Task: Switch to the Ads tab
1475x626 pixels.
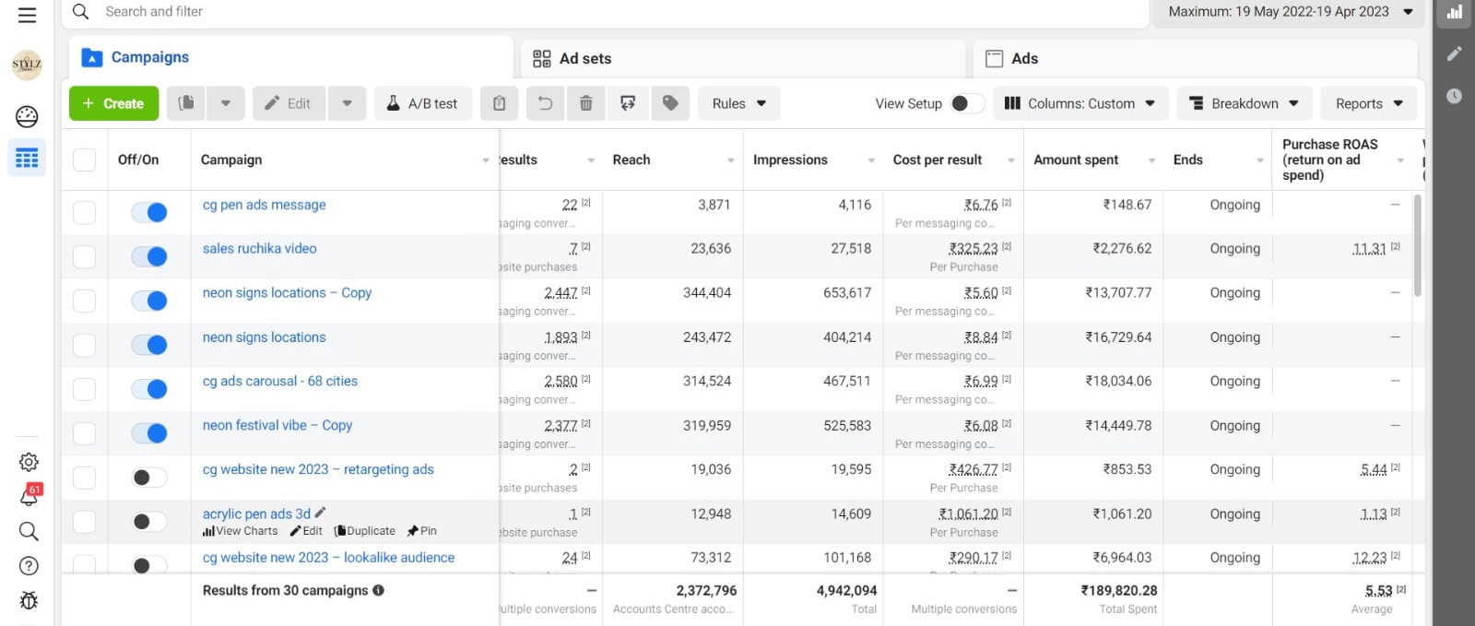Action: pos(1023,58)
